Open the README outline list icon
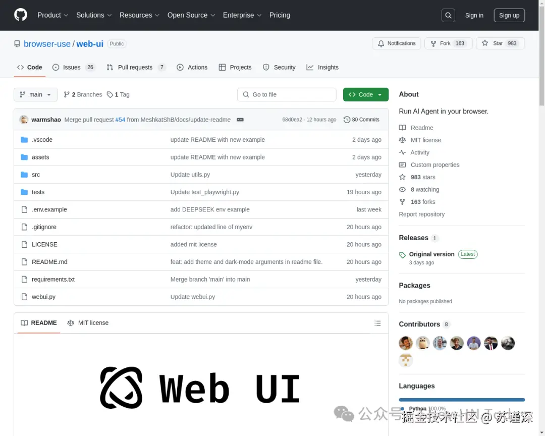The height and width of the screenshot is (436, 545). click(377, 323)
